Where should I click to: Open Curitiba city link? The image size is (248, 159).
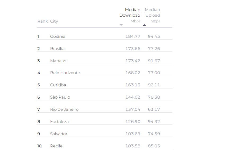pyautogui.click(x=58, y=85)
